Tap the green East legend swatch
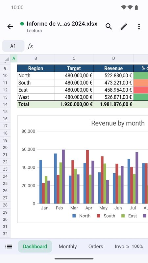The image size is (148, 263). coord(123,216)
